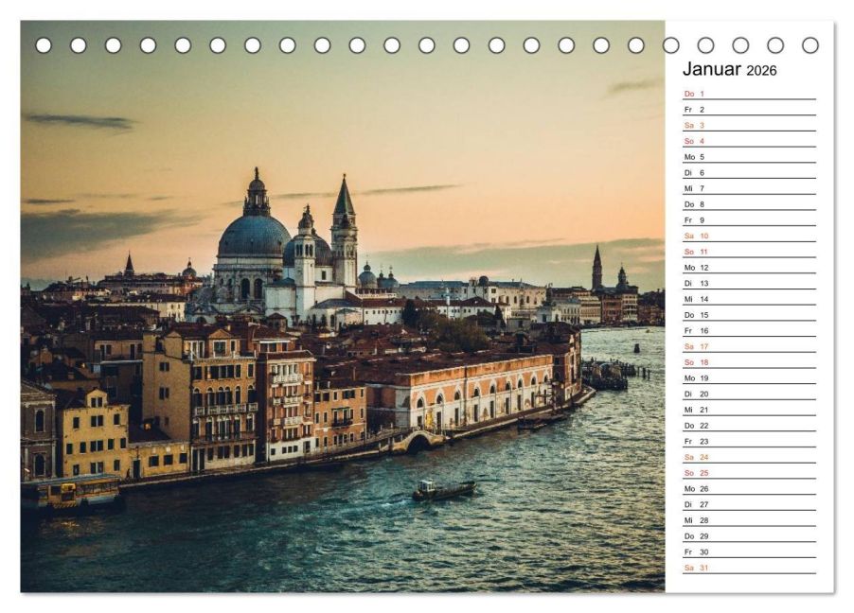Select the Di 13 date row
Image resolution: width=854 pixels, height=613 pixels.
click(x=749, y=283)
